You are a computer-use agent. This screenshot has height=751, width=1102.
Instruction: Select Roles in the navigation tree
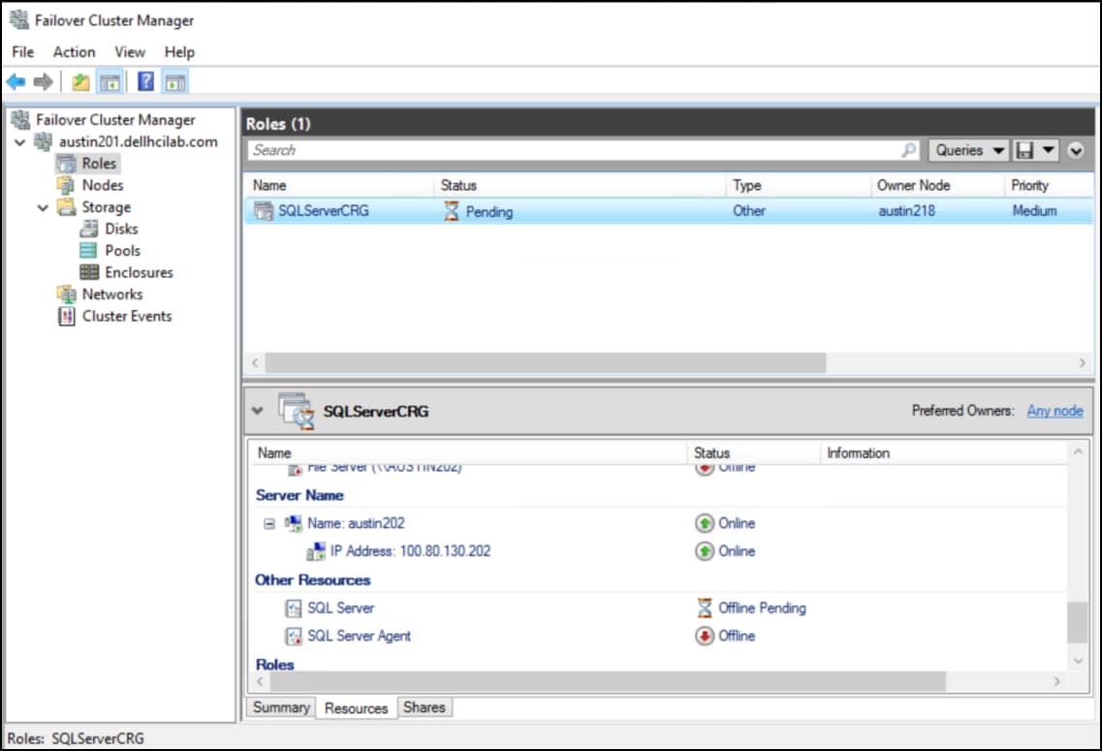point(99,164)
